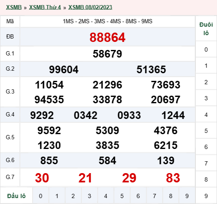Screen dimensions: 217x204
Task: Select Đầu lô digit 0
Action: coord(41,196)
